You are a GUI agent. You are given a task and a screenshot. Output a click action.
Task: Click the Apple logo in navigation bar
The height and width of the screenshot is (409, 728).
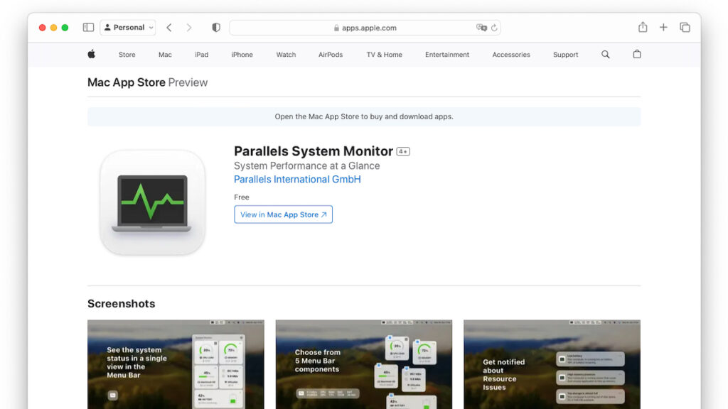coord(91,54)
